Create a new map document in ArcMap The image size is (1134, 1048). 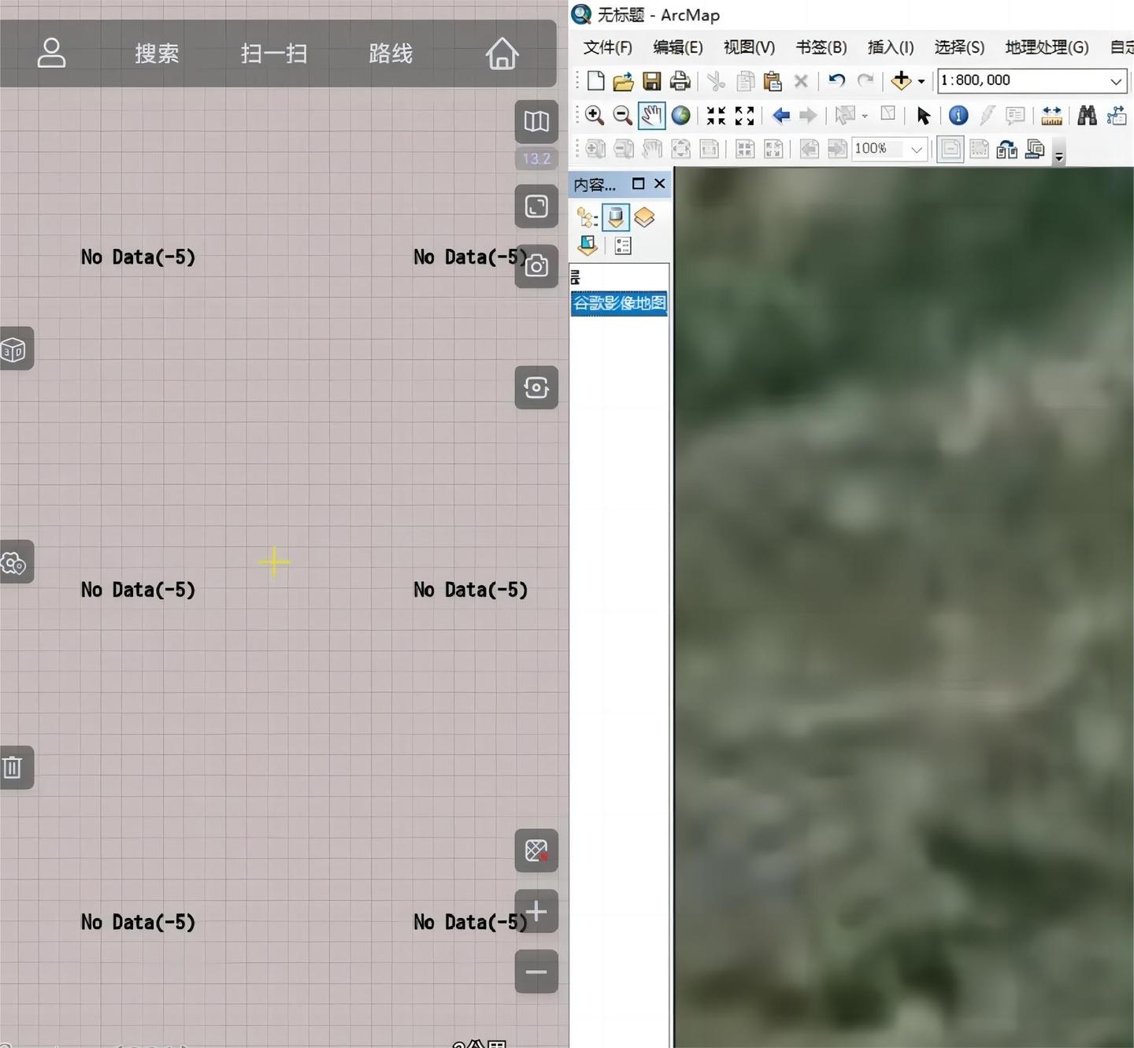(x=595, y=80)
